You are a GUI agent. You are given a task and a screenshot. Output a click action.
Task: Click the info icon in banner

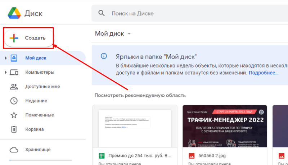(104, 56)
